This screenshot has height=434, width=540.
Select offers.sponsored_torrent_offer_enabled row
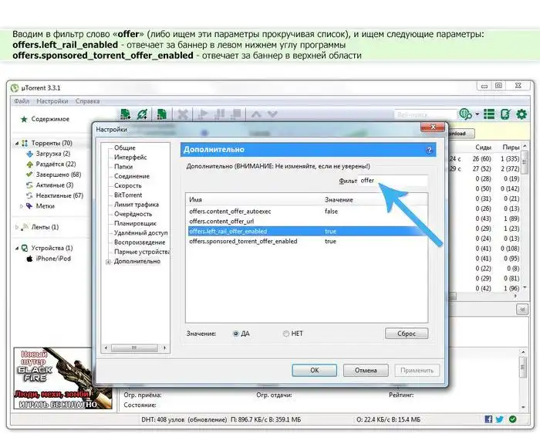coord(244,242)
